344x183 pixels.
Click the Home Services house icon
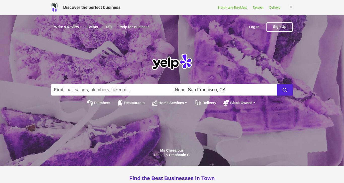point(155,103)
